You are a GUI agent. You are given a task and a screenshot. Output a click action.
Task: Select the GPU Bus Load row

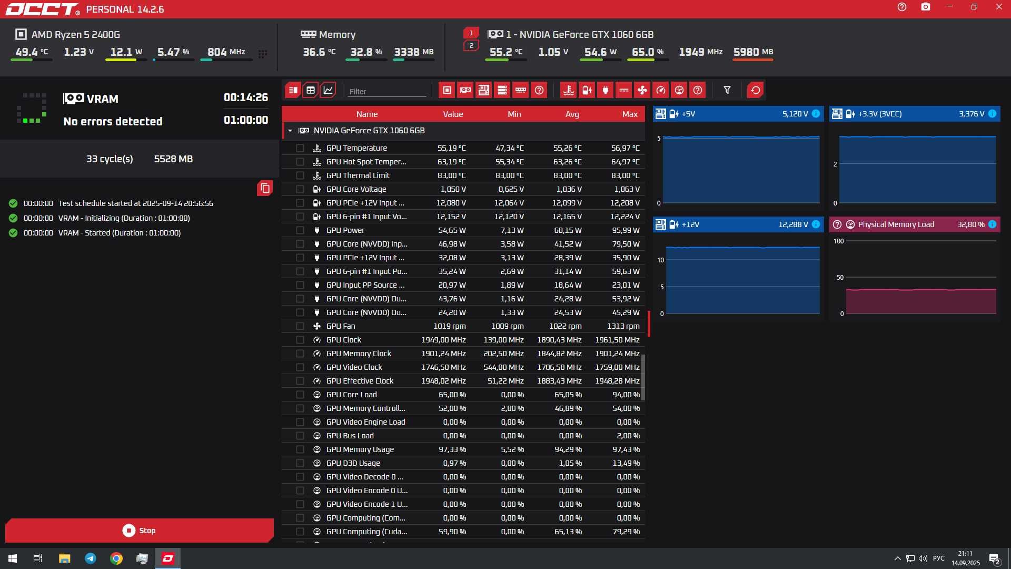click(463, 436)
